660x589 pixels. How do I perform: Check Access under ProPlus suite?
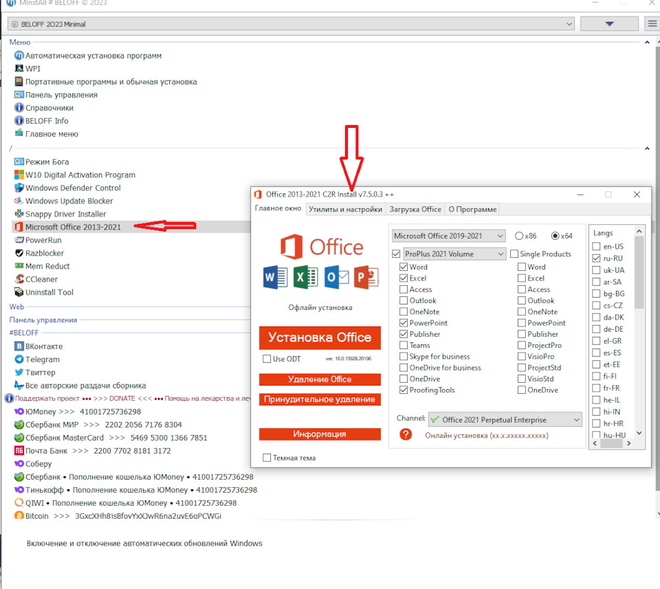click(404, 289)
